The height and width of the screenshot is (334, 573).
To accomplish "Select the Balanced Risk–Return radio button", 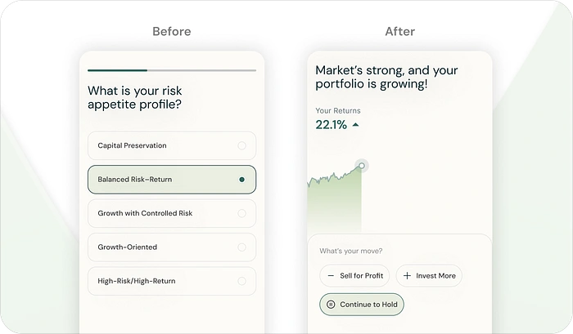I will 241,179.
